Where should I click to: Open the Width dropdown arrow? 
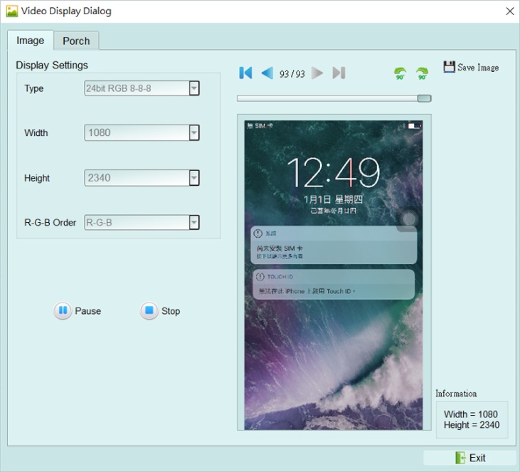click(x=194, y=132)
